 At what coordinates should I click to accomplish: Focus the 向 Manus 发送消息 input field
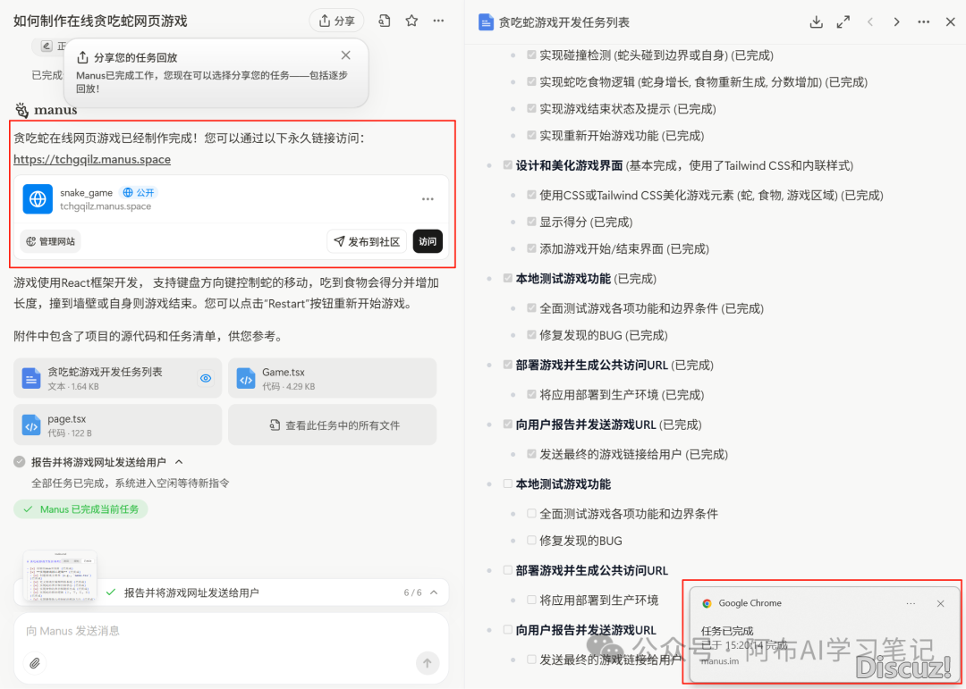[231, 631]
